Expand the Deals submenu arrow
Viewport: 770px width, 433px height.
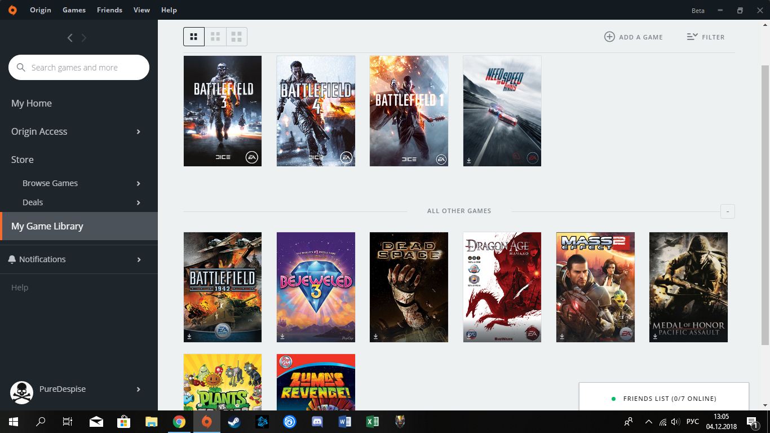coord(139,203)
